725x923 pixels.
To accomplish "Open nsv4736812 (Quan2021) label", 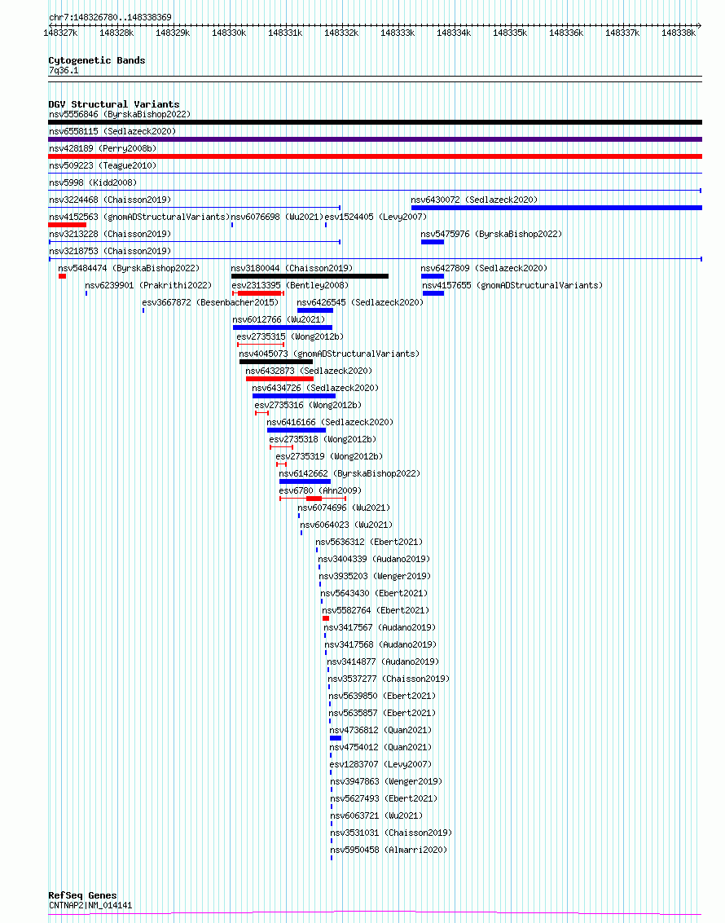I will click(380, 729).
